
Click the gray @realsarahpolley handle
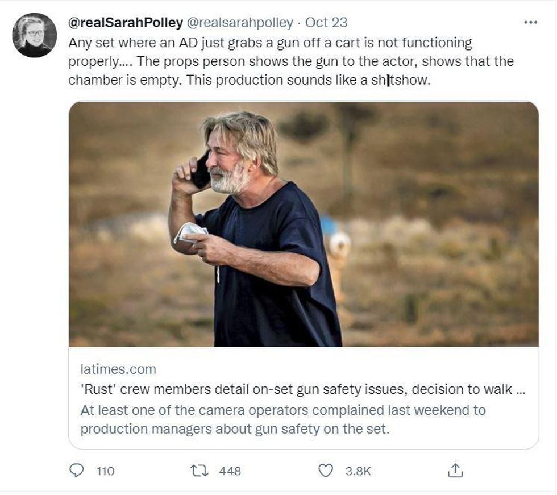240,23
